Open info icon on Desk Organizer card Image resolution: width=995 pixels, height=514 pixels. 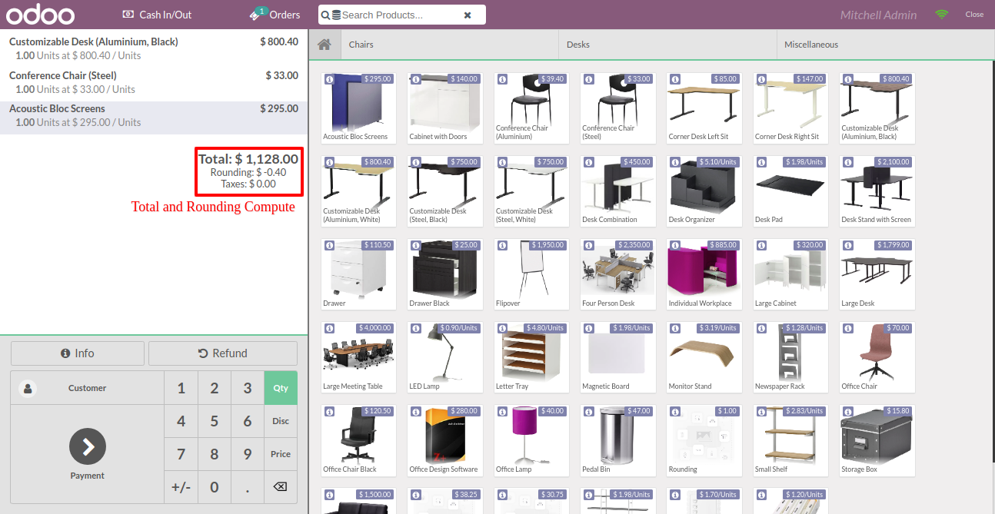pos(674,162)
